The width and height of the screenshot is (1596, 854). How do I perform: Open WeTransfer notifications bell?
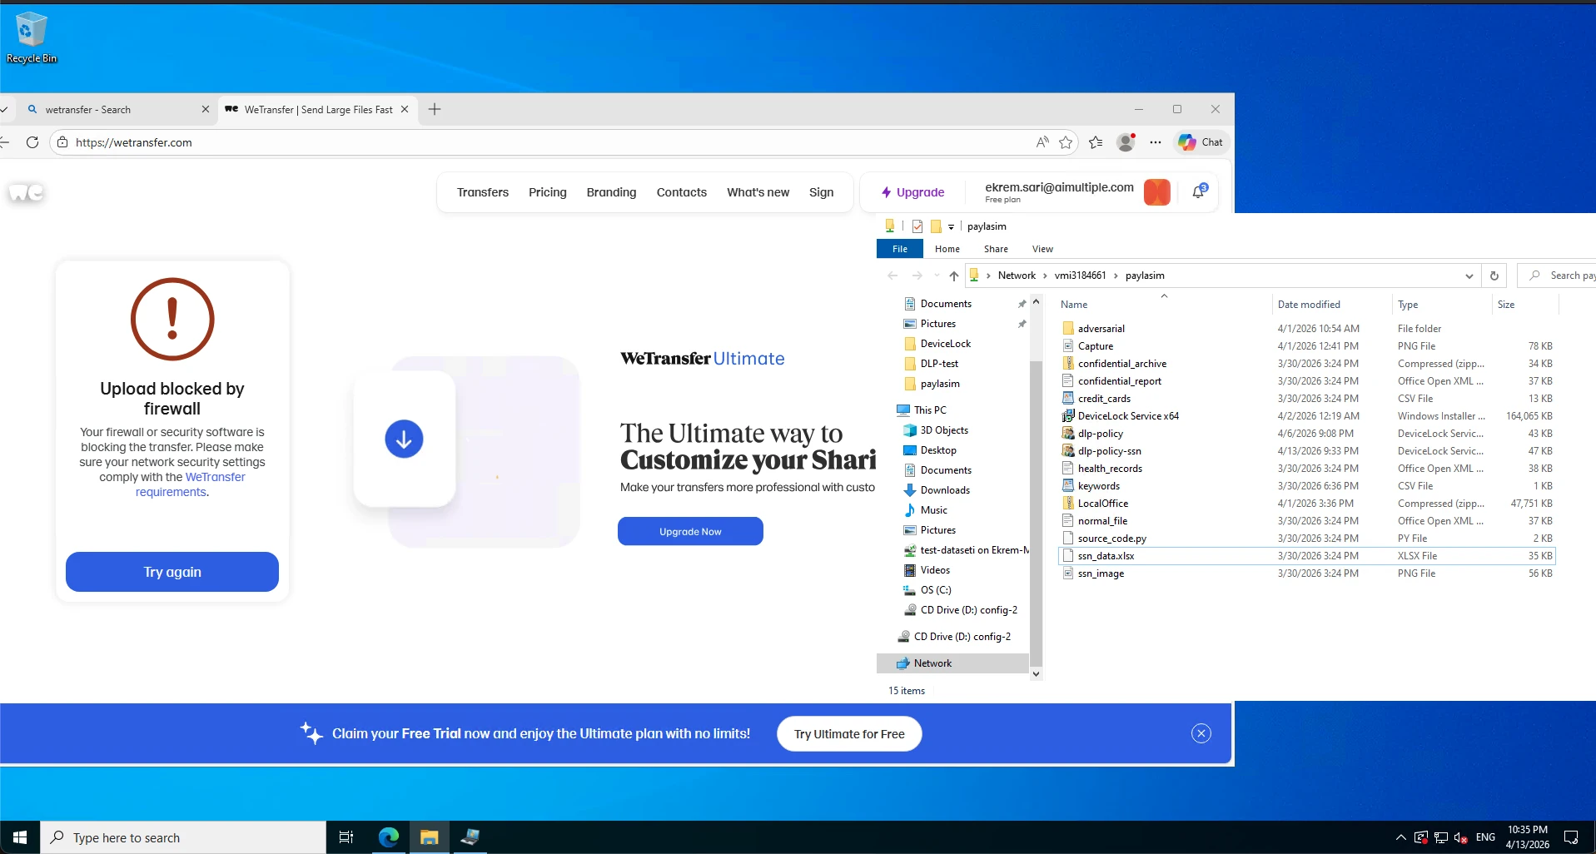tap(1199, 191)
